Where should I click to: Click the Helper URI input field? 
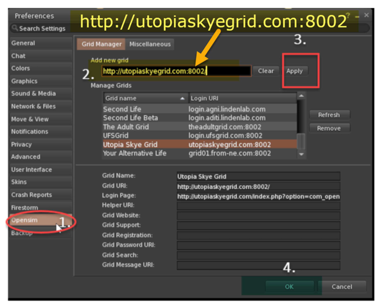pyautogui.click(x=258, y=206)
